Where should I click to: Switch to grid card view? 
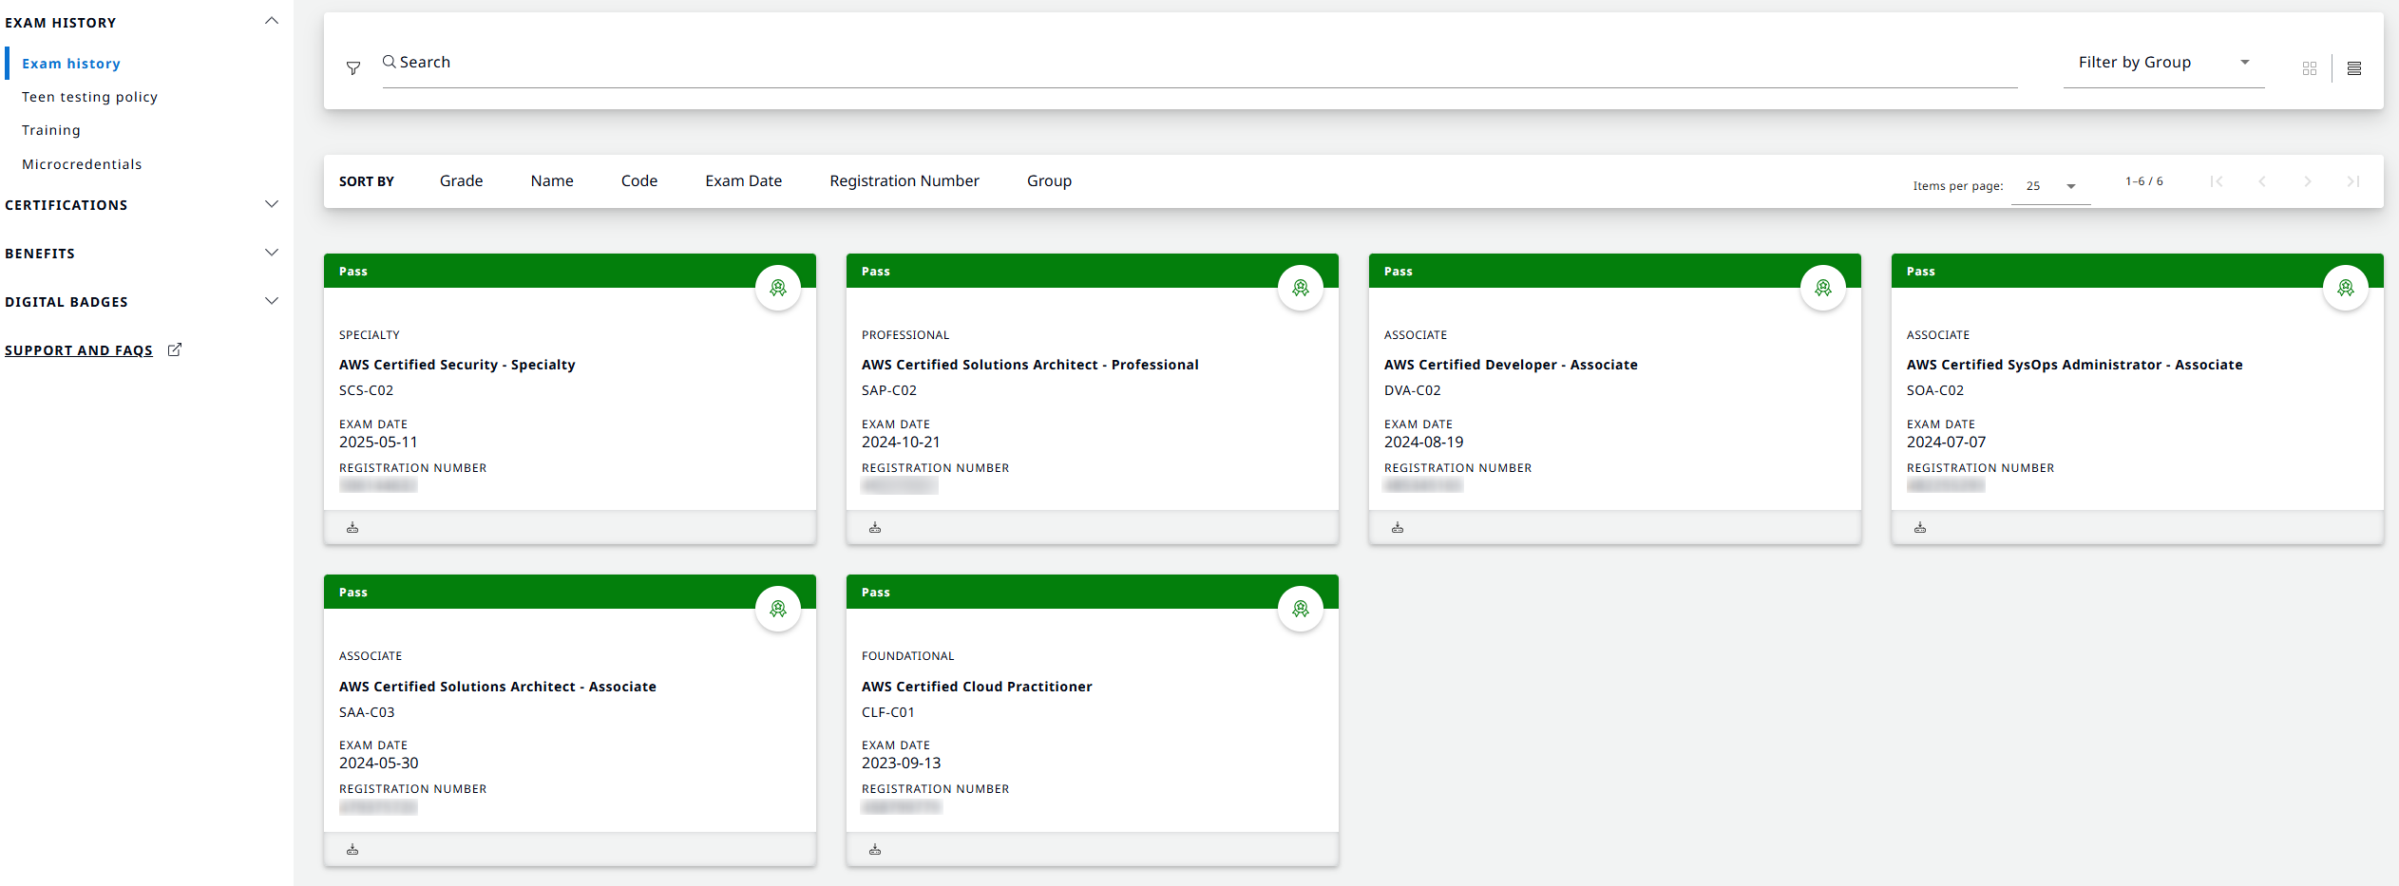(x=2310, y=68)
